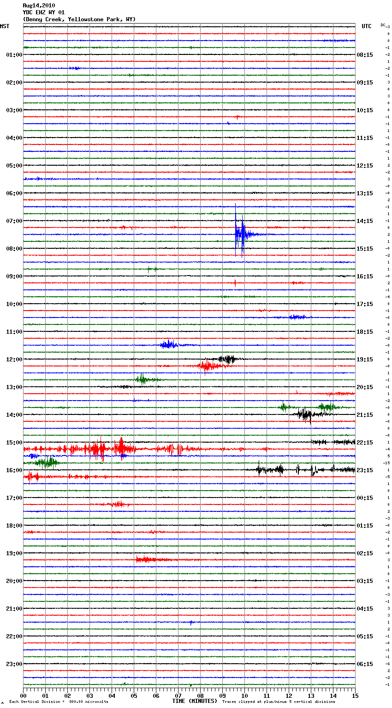Click the 01:15 UTC time label
This screenshot has height=708, width=392.
(x=365, y=526)
